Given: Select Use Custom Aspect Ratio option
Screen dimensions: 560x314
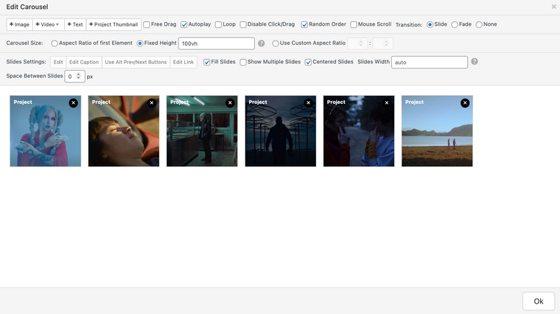Looking at the screenshot, I should (276, 43).
